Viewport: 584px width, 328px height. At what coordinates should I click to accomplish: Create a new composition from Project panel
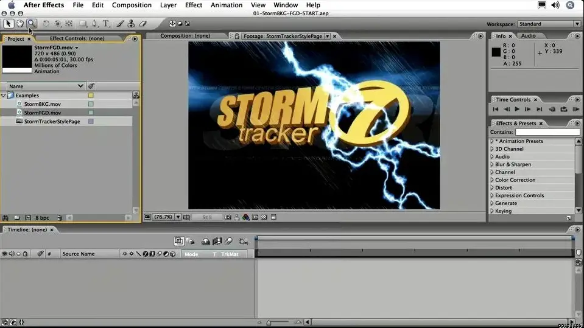pos(28,218)
